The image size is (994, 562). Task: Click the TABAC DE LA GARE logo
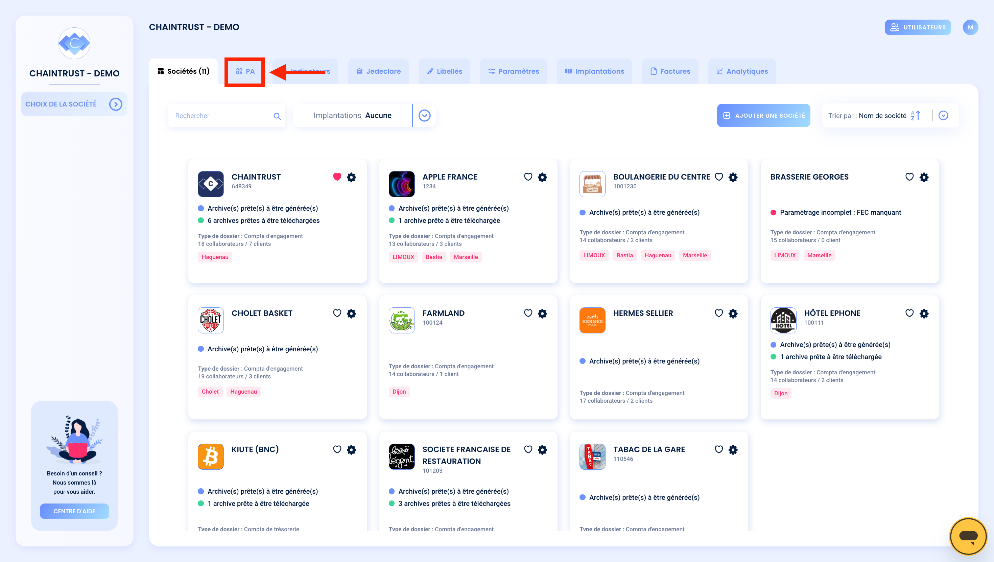tap(592, 456)
